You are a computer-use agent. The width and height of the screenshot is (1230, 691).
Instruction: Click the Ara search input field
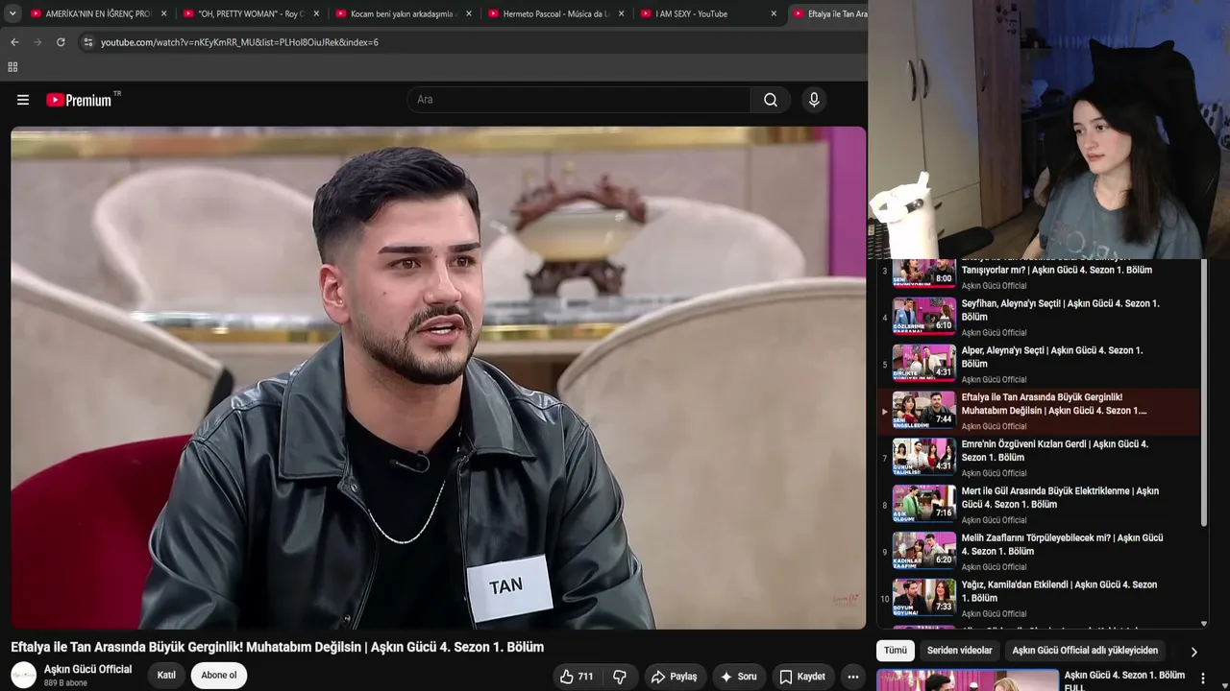578,100
